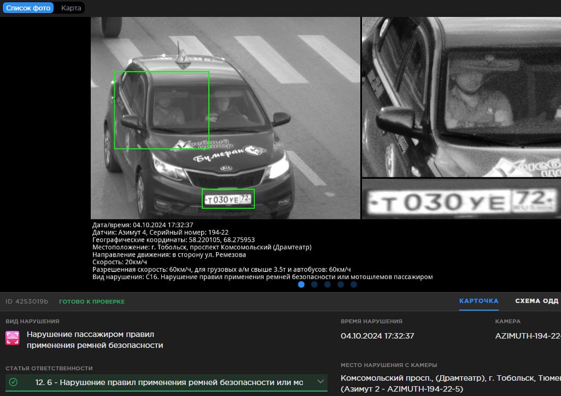The height and width of the screenshot is (396, 561).
Task: Click the ID 4253019b label
Action: click(27, 301)
